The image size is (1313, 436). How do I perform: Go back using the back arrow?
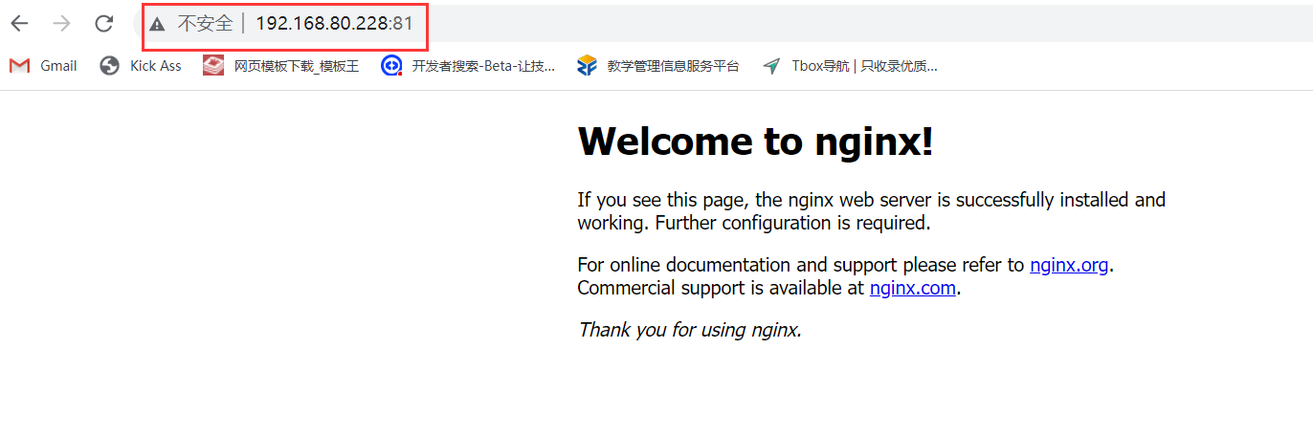(19, 24)
